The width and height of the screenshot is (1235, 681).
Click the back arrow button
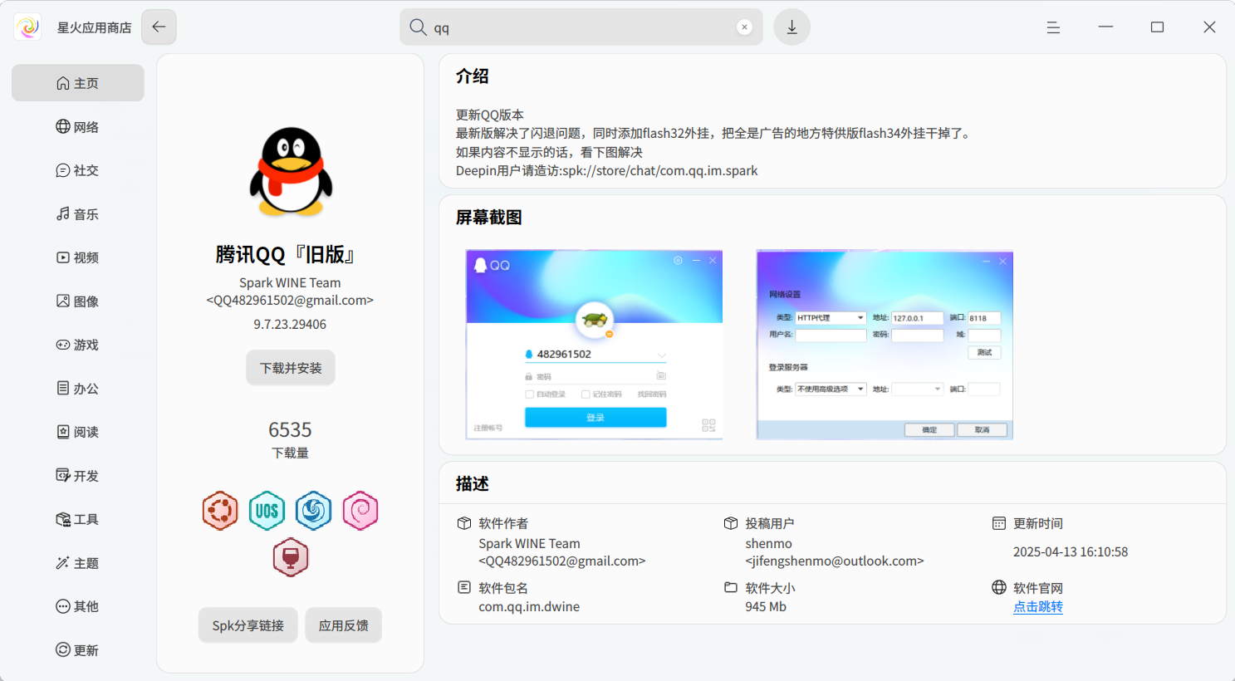pos(159,27)
